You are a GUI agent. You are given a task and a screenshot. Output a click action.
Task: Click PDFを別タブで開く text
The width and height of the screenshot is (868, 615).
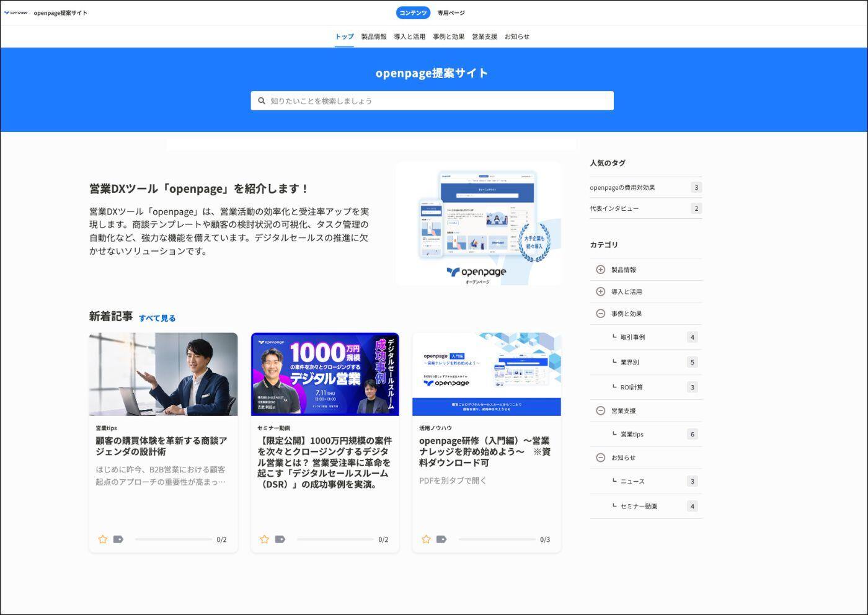tap(453, 480)
